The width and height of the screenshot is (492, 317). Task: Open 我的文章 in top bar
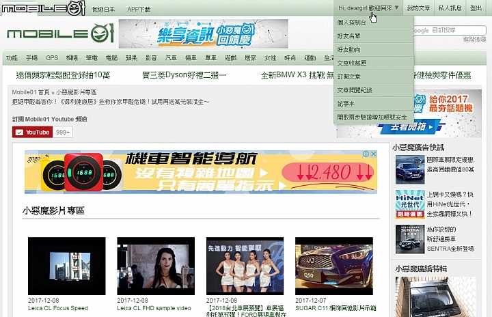click(x=418, y=8)
